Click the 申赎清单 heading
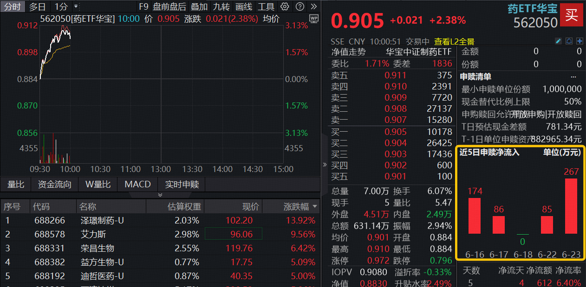This screenshot has width=586, height=287. [475, 77]
